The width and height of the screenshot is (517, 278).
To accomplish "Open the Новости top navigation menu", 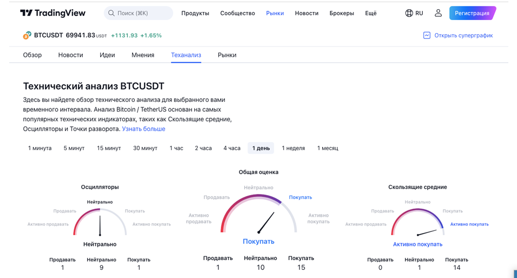I will (306, 13).
